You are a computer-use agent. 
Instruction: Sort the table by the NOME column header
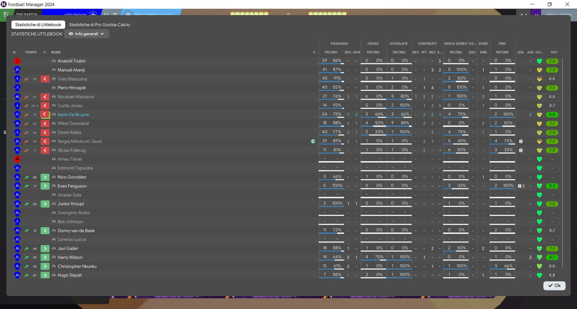tap(56, 53)
